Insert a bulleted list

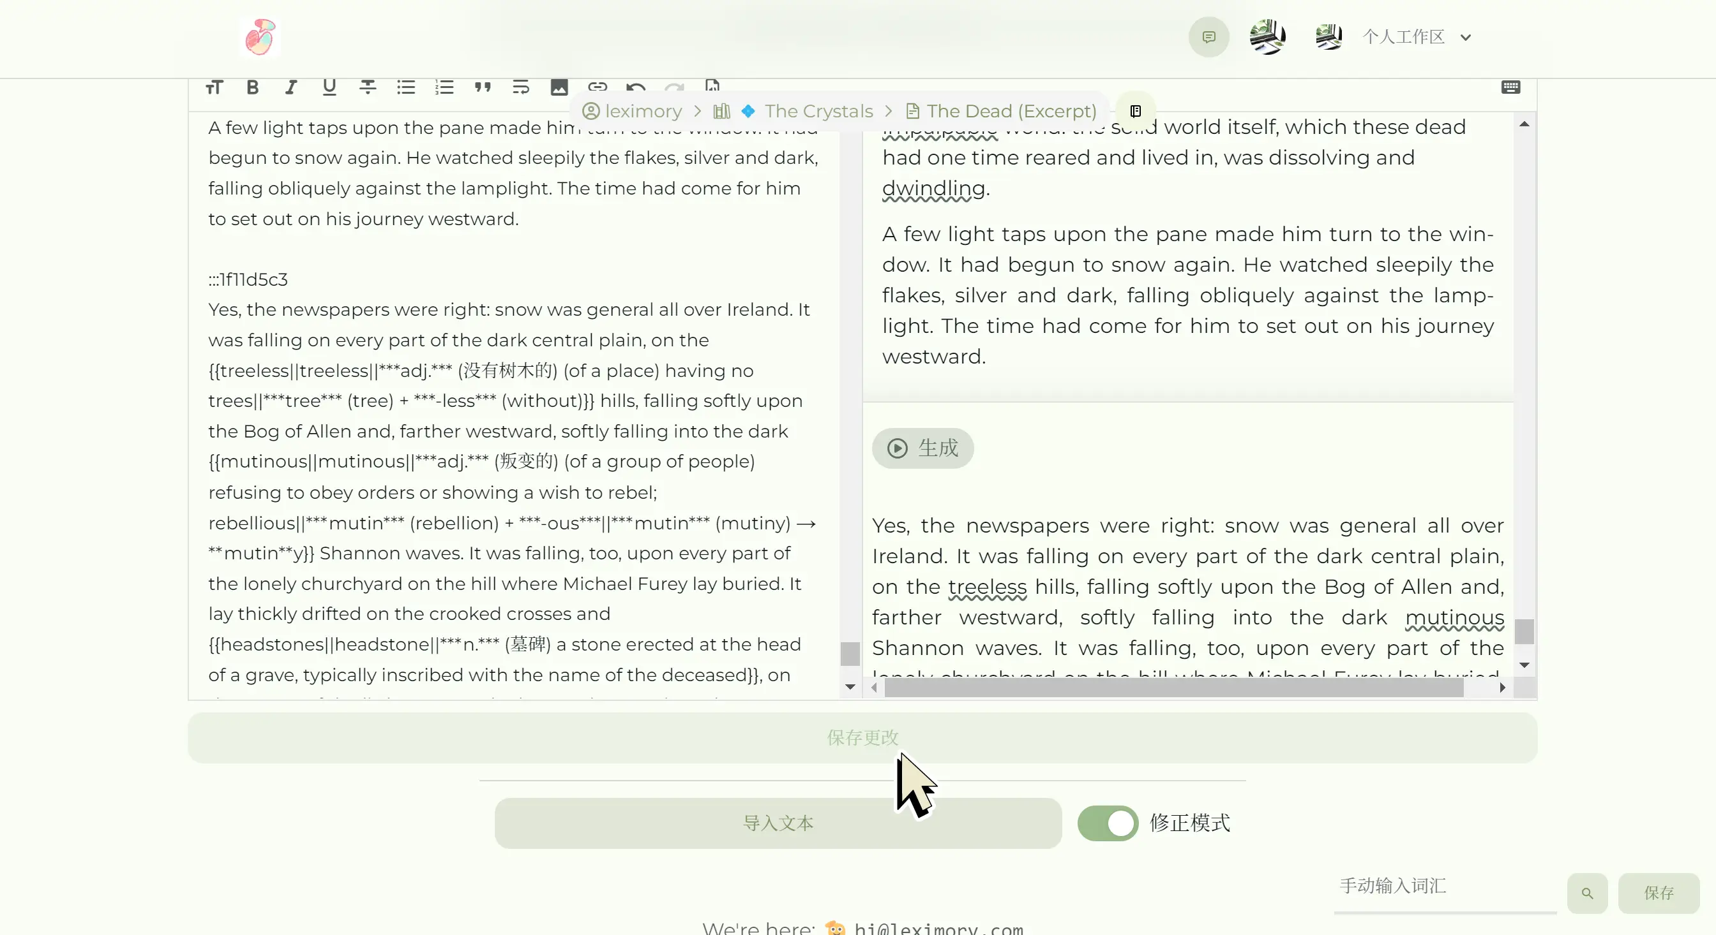point(405,87)
